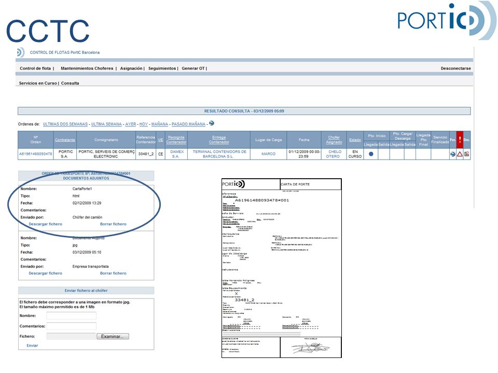This screenshot has width=498, height=373.
Task: Click the 03/12/2009 05:10 date value
Action: pyautogui.click(x=87, y=252)
